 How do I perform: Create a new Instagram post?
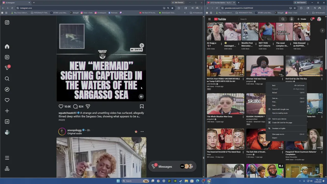[x=7, y=111]
